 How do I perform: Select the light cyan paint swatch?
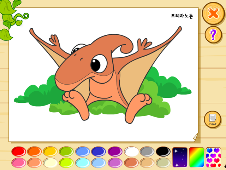(83, 163)
